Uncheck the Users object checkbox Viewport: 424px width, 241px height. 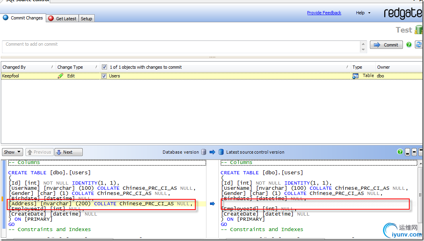click(x=104, y=76)
